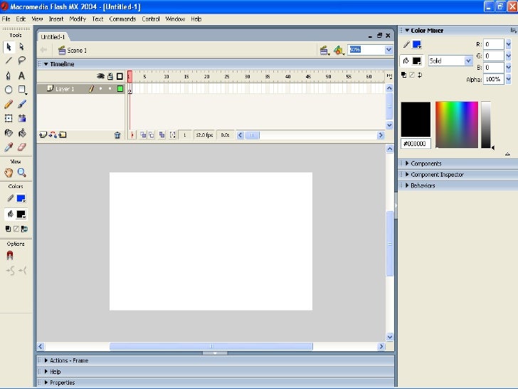Select the Text tool in Tools panel
The image size is (518, 389).
(x=22, y=76)
